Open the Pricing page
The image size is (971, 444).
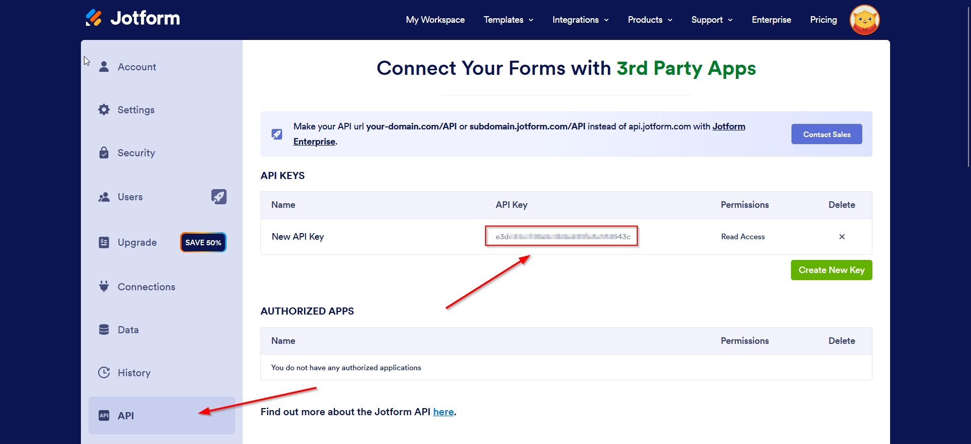tap(823, 20)
